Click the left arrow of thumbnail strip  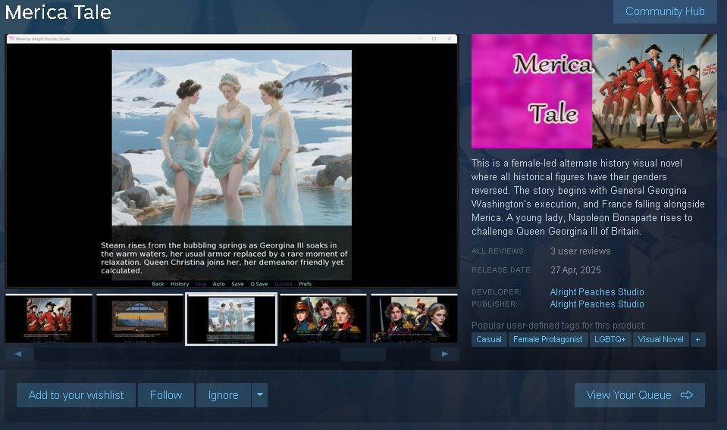coord(18,354)
